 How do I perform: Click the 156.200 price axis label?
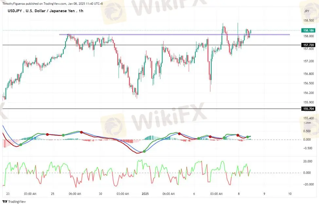point(309,93)
